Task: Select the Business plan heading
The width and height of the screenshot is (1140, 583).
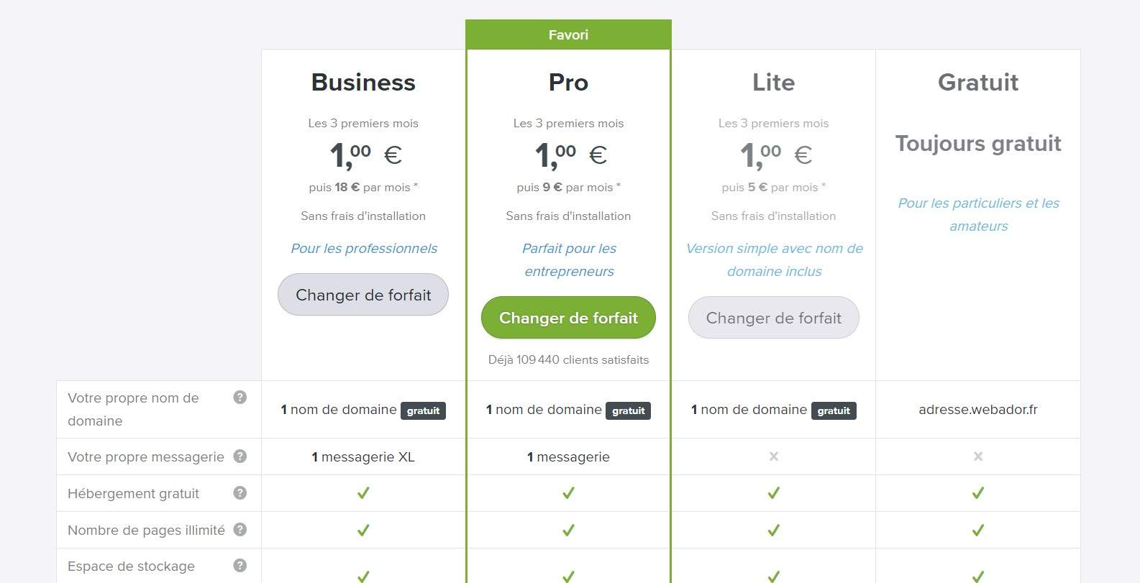Action: [363, 83]
